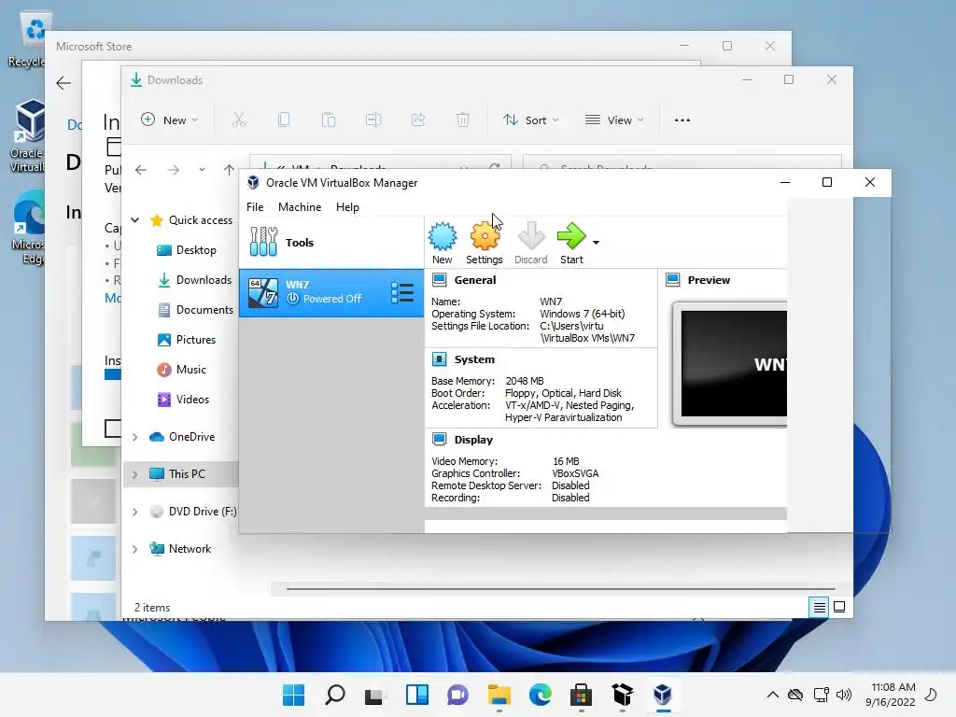This screenshot has width=956, height=717.
Task: Click the Preview panel header
Action: point(709,280)
